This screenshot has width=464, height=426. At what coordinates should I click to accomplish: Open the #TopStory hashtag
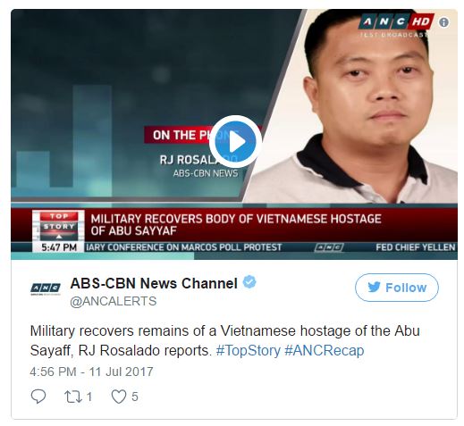[x=249, y=350]
